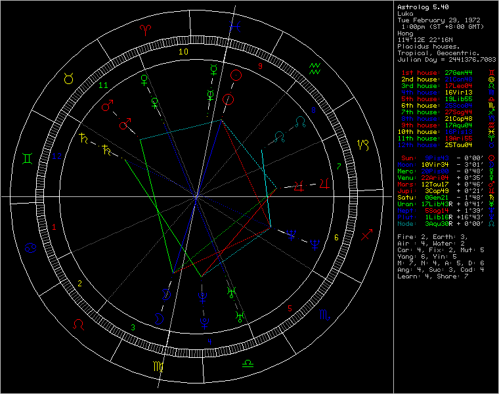Select the chart name 'Luka'
Image resolution: width=499 pixels, height=394 pixels.
tap(405, 14)
